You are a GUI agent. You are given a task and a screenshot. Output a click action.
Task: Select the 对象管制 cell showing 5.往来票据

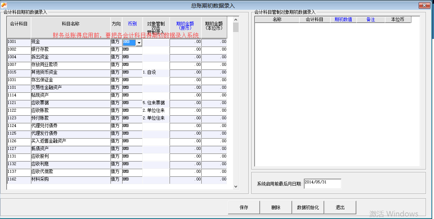click(156, 103)
